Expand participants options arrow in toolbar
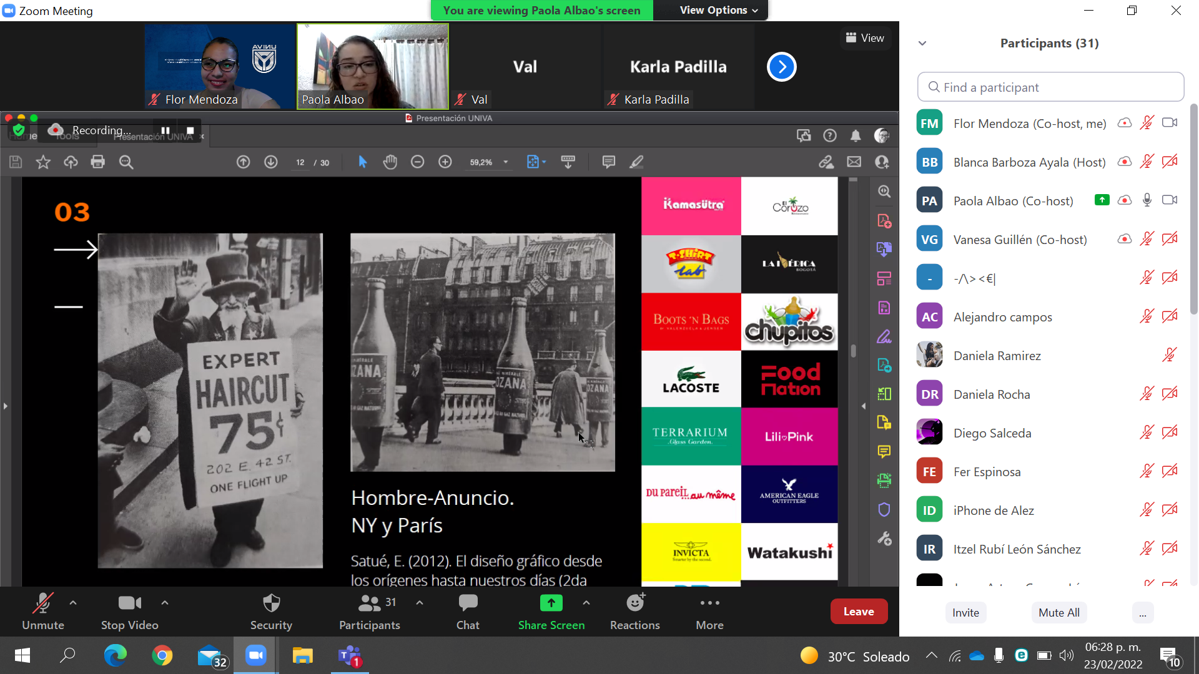The image size is (1199, 674). pos(420,603)
